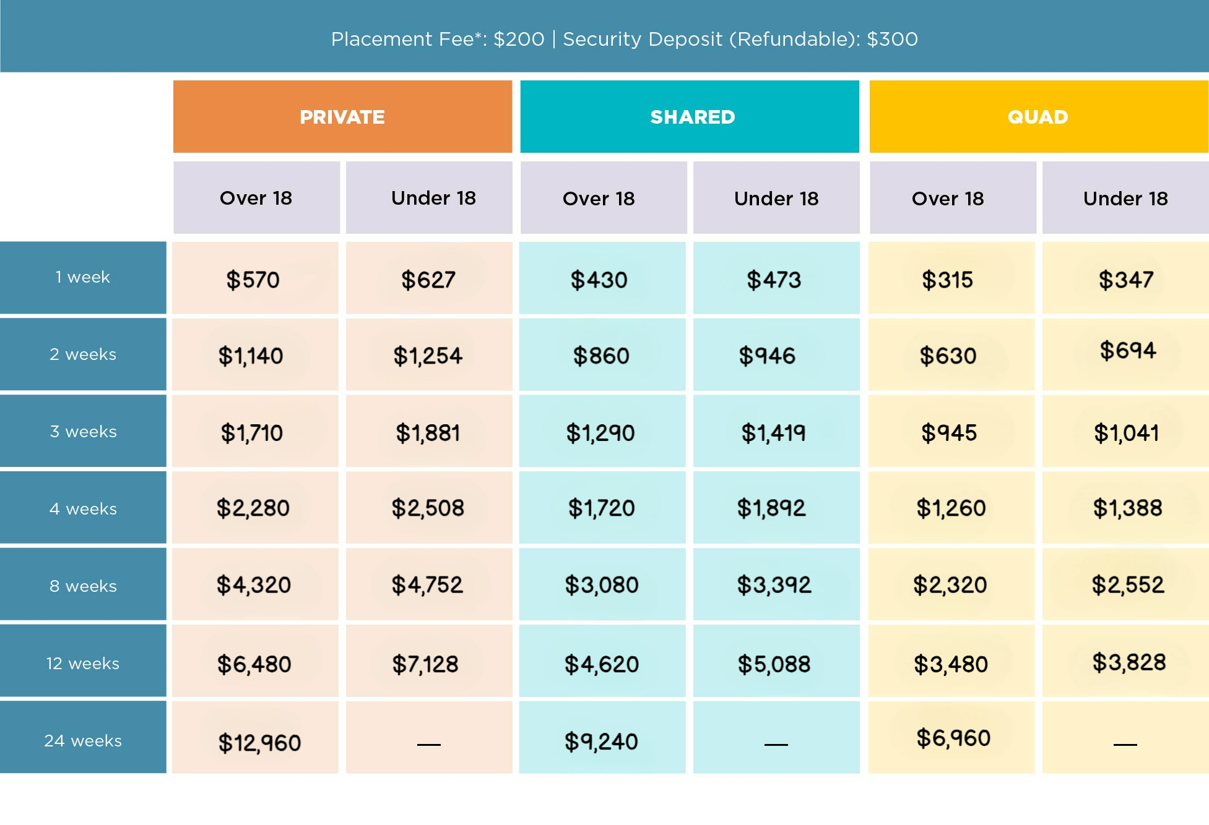
Task: Click the $570 price cell
Action: pyautogui.click(x=254, y=280)
